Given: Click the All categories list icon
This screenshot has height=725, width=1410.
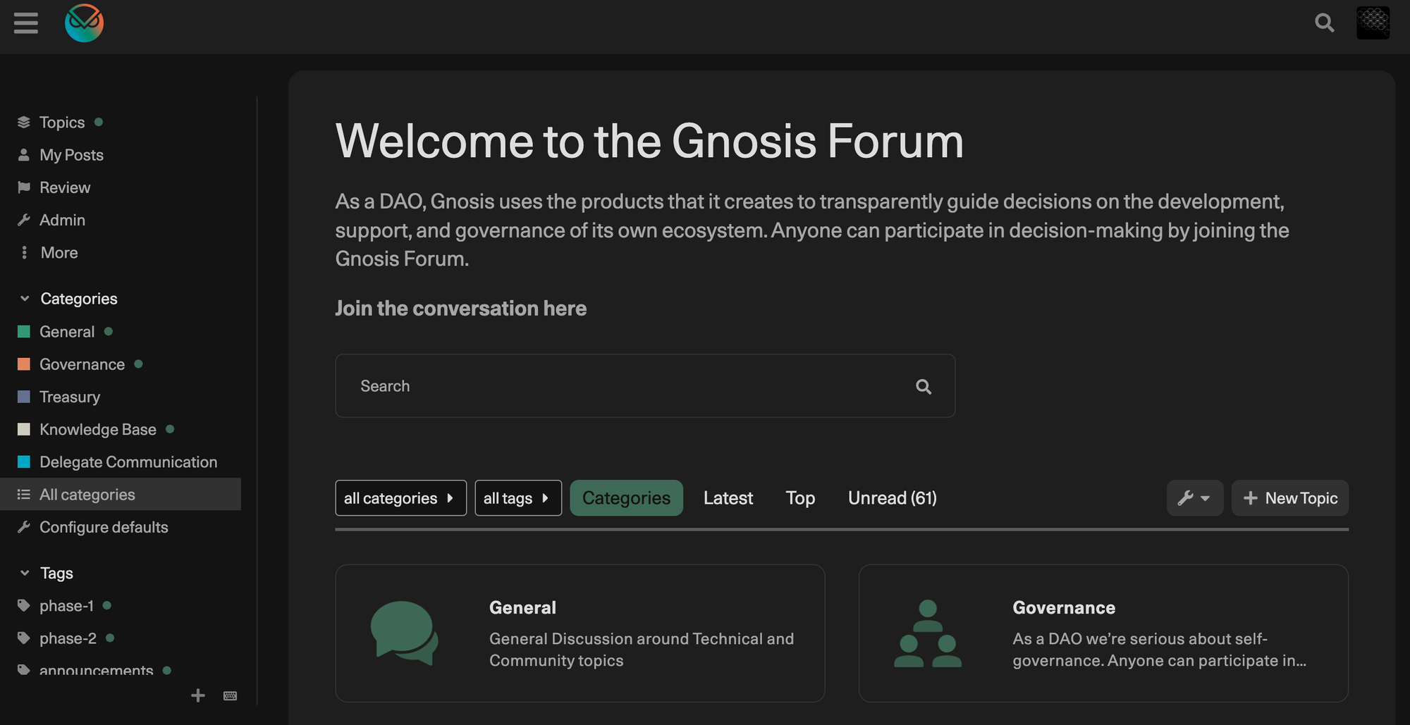Looking at the screenshot, I should pyautogui.click(x=24, y=495).
